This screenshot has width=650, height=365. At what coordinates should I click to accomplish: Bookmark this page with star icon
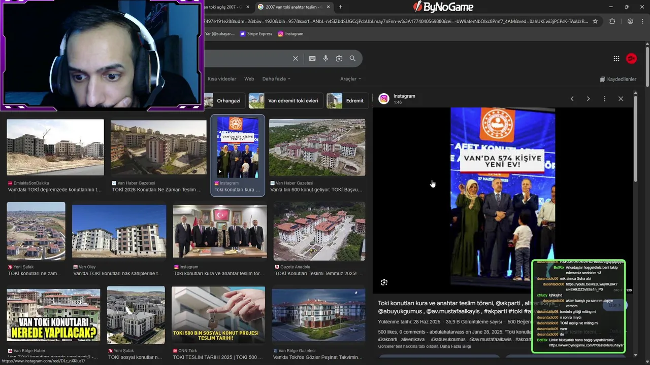[x=595, y=21]
